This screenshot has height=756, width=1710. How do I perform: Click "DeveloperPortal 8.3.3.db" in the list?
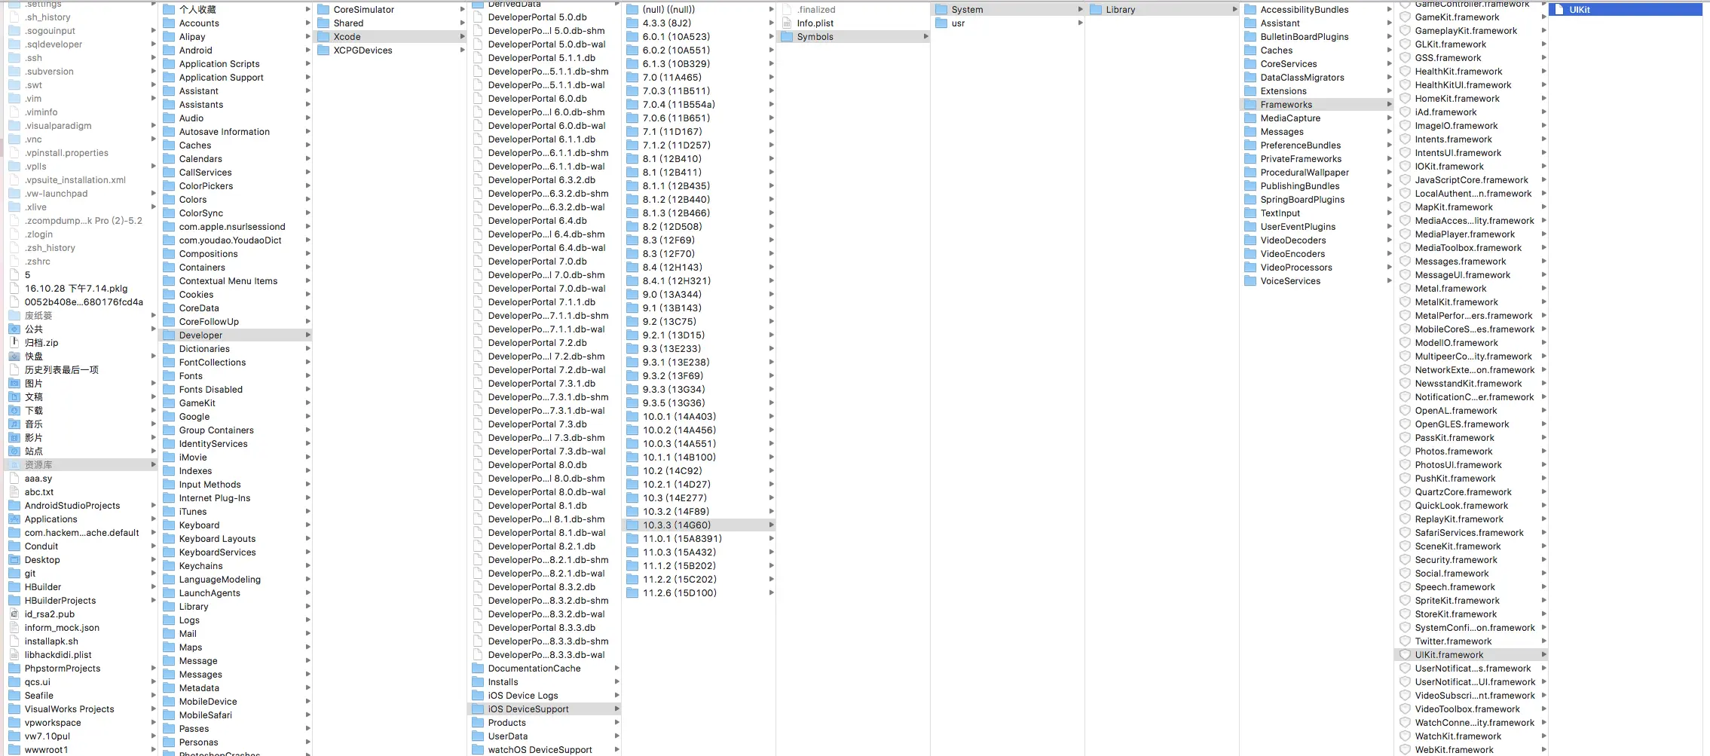coord(542,628)
